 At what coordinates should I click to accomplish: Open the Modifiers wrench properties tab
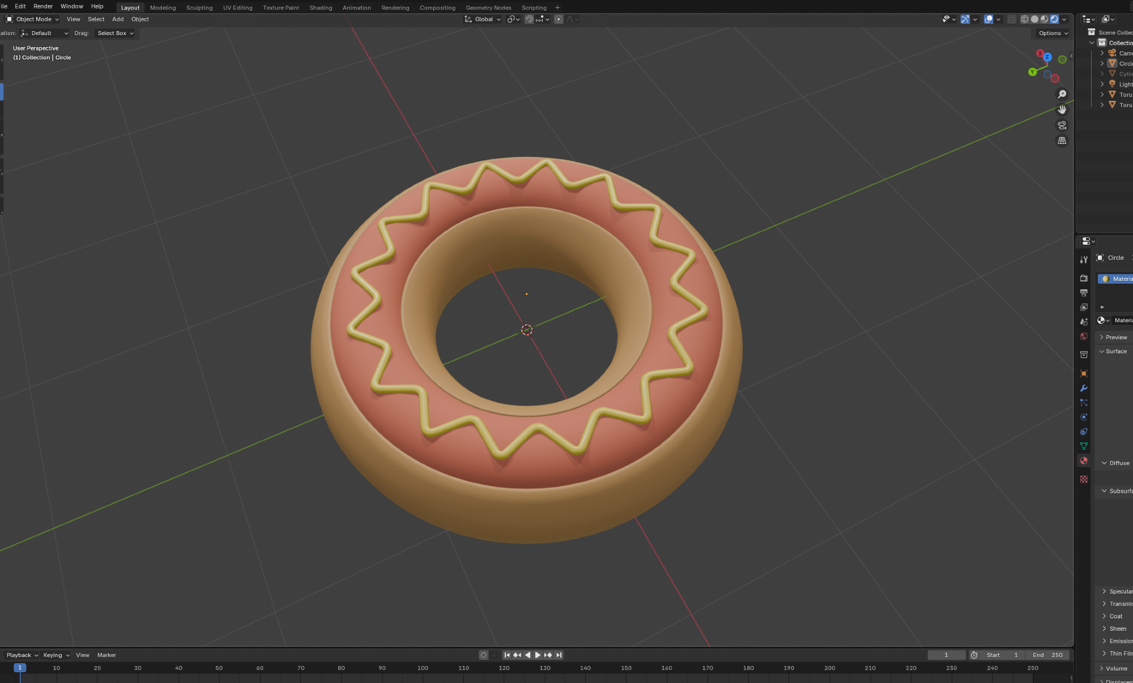coord(1084,389)
